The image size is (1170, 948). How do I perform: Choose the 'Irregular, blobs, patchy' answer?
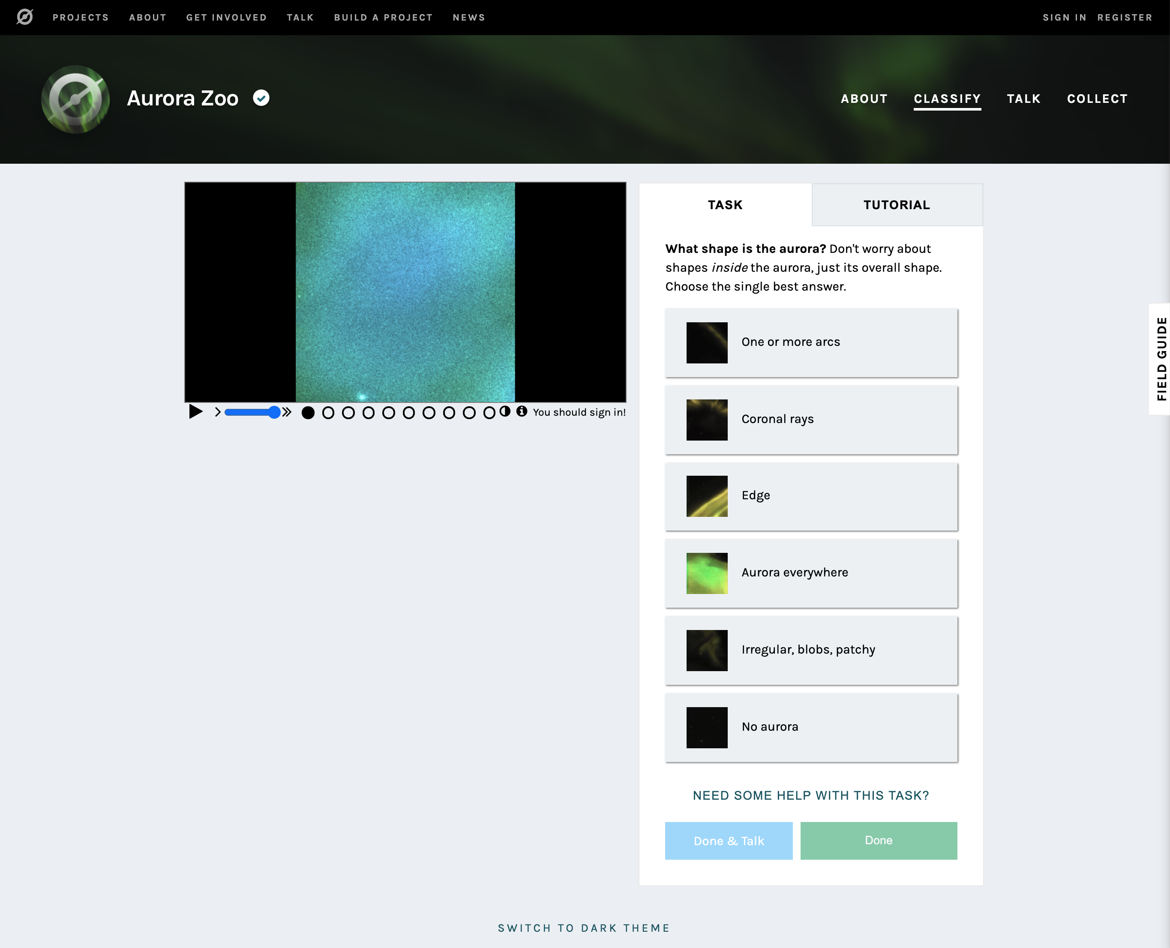pyautogui.click(x=811, y=651)
